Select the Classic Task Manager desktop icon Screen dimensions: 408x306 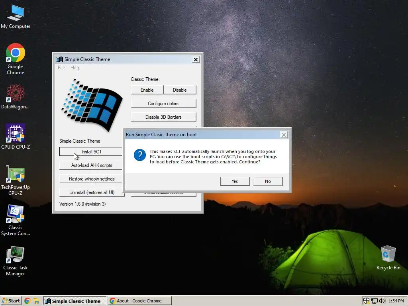[x=16, y=261]
